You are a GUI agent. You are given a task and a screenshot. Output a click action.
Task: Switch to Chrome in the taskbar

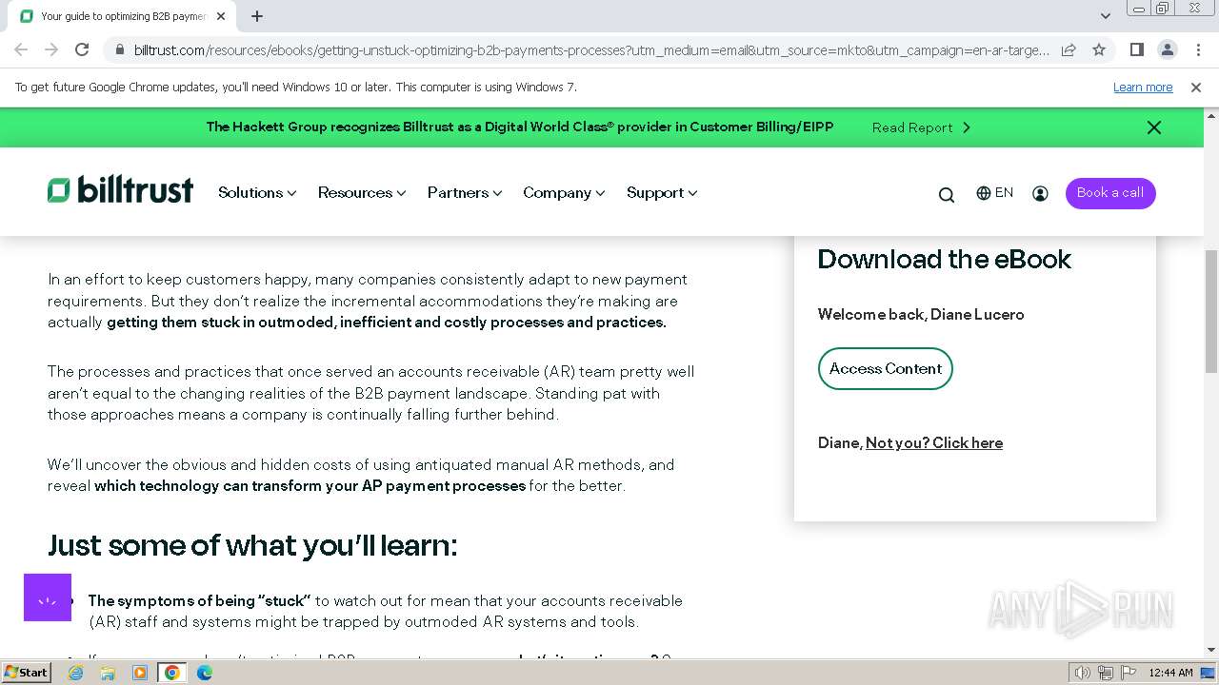172,673
